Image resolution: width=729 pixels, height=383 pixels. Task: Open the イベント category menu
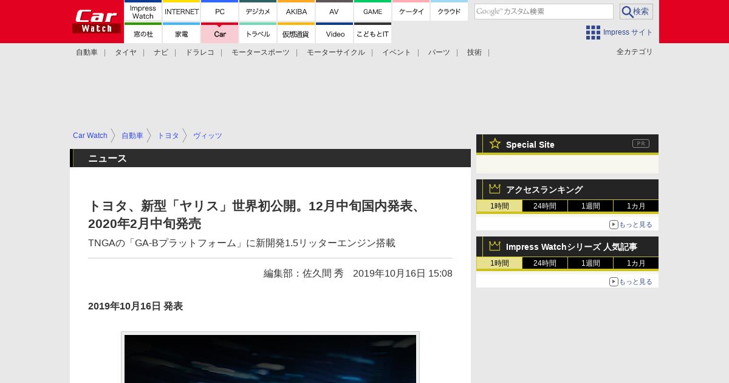(x=397, y=52)
